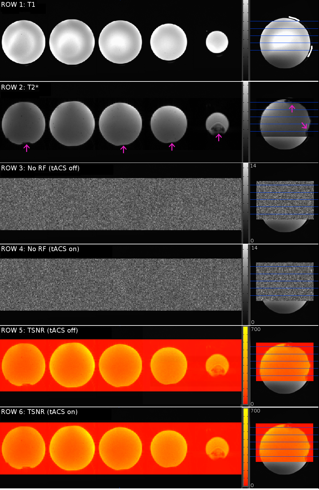Select the second TSNR tACS-on slice in Row 6
This screenshot has height=490, width=319.
pos(72,448)
